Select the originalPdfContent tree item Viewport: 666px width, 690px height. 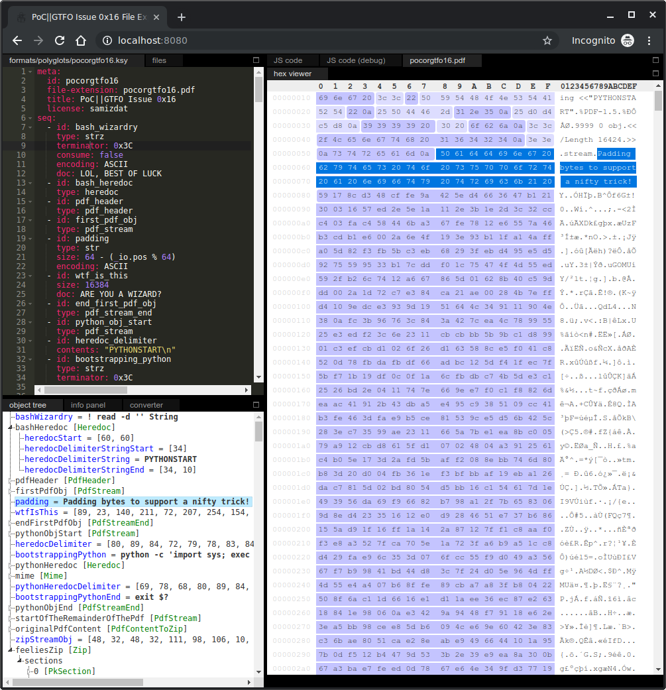point(101,629)
